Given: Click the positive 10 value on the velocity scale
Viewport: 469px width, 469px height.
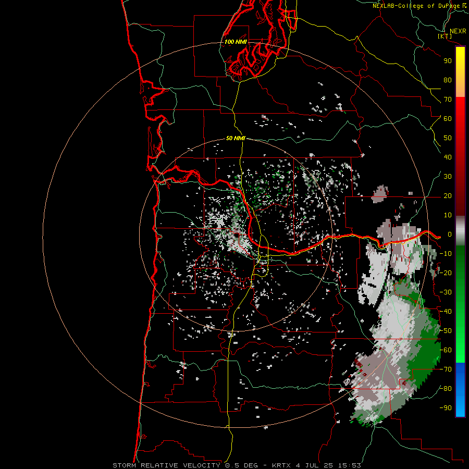Looking at the screenshot, I should 448,215.
